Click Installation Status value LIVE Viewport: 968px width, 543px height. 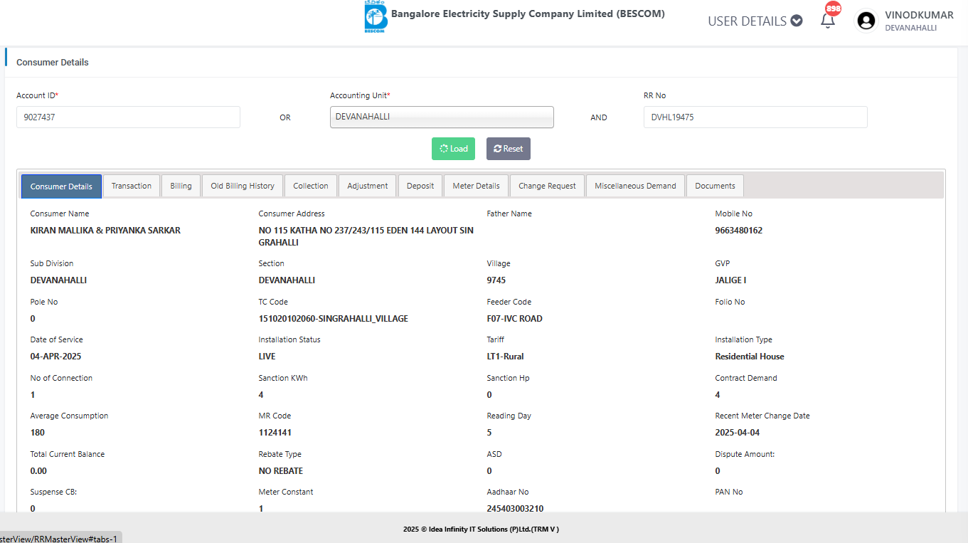[x=267, y=357]
